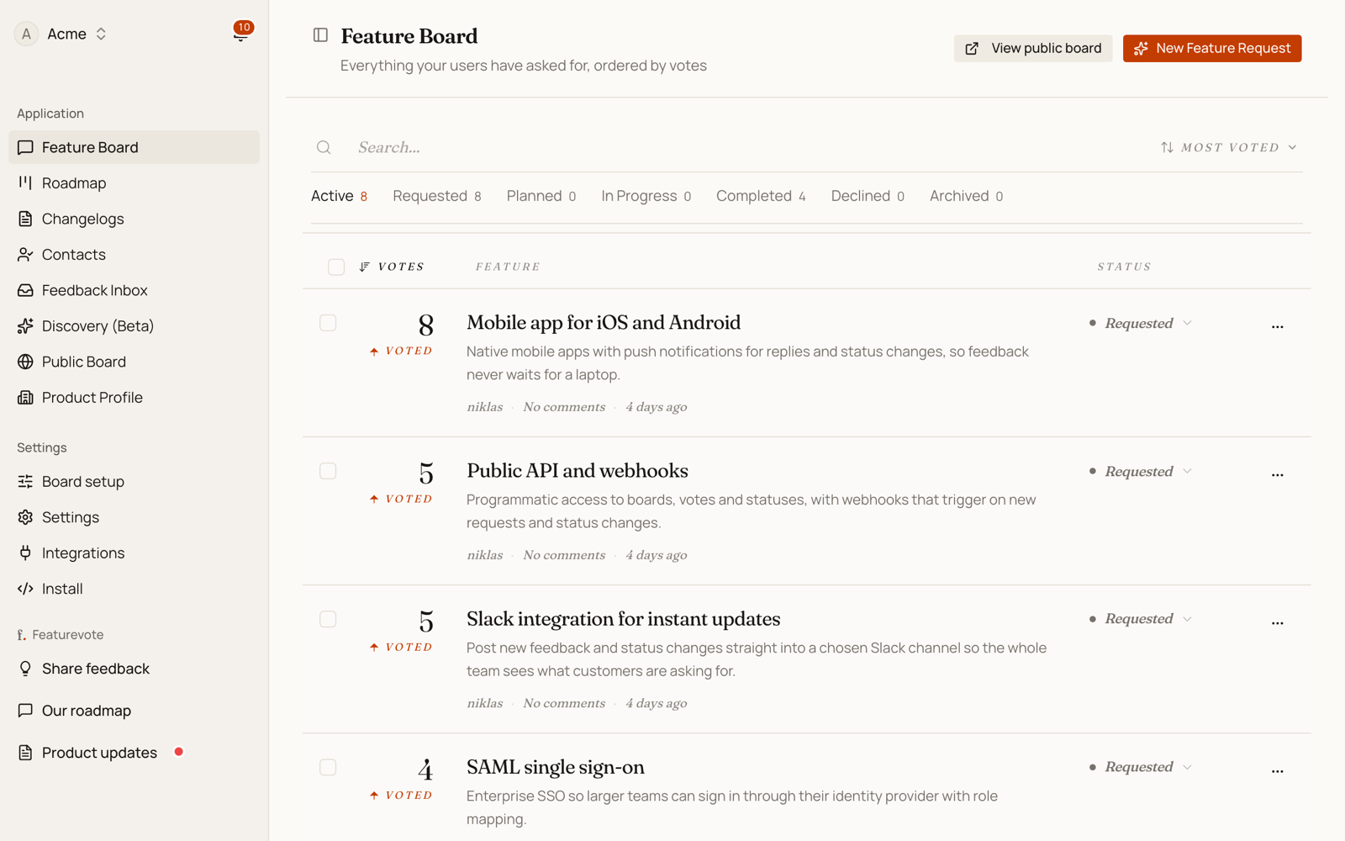1345x841 pixels.
Task: Toggle the Voted upvote on Mobile app
Action: pyautogui.click(x=401, y=351)
